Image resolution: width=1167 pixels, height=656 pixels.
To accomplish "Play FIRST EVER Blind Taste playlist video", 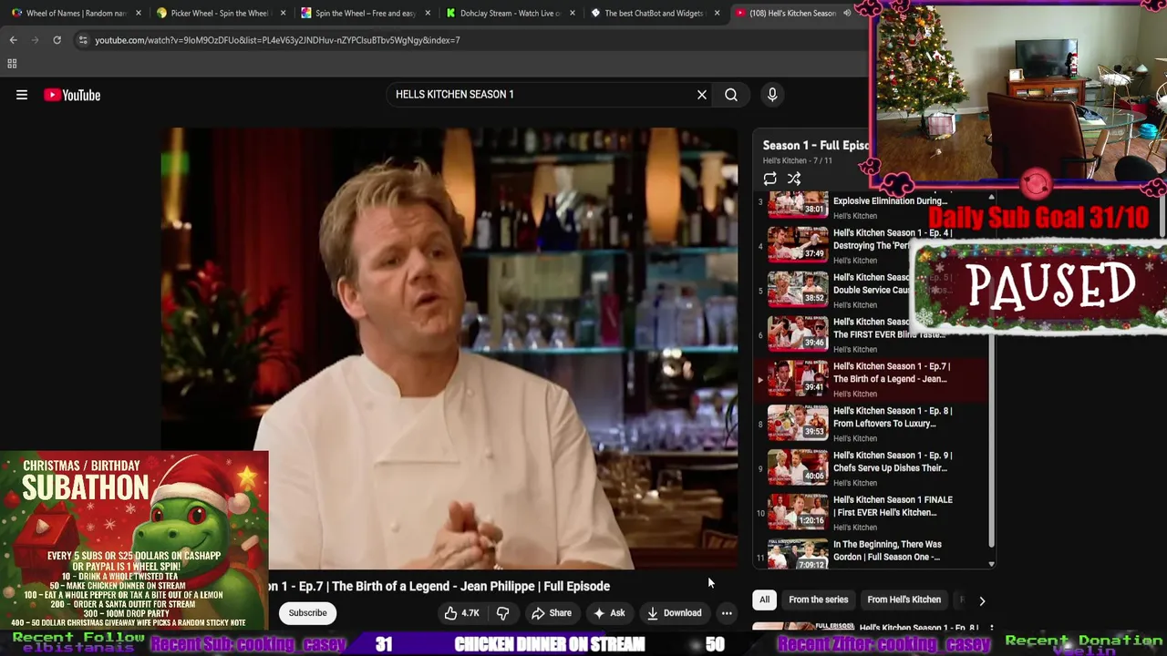I will pyautogui.click(x=870, y=334).
